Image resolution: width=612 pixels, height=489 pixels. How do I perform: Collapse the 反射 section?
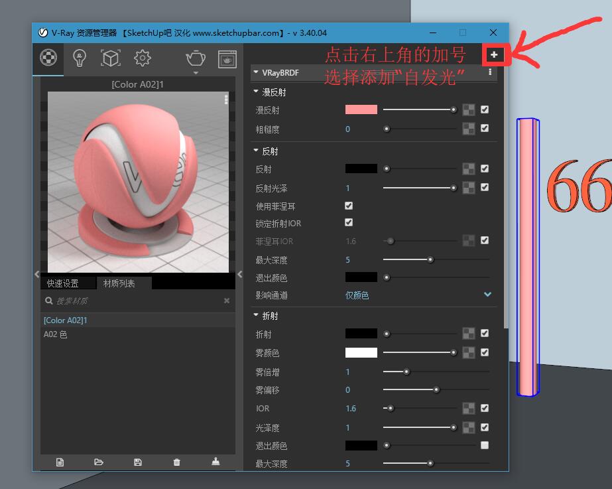[256, 151]
